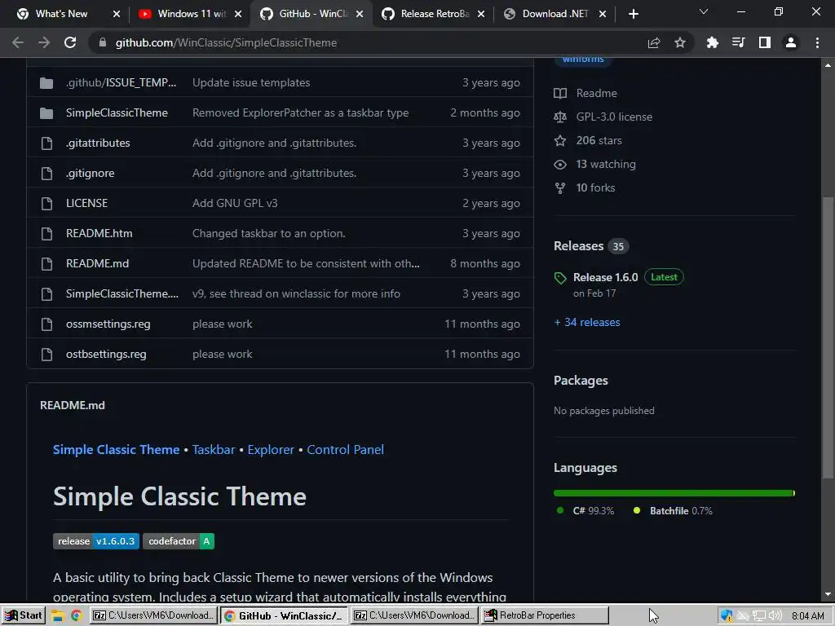This screenshot has height=626, width=835.
Task: Click the release v1.6.0.3 badge
Action: click(x=96, y=541)
